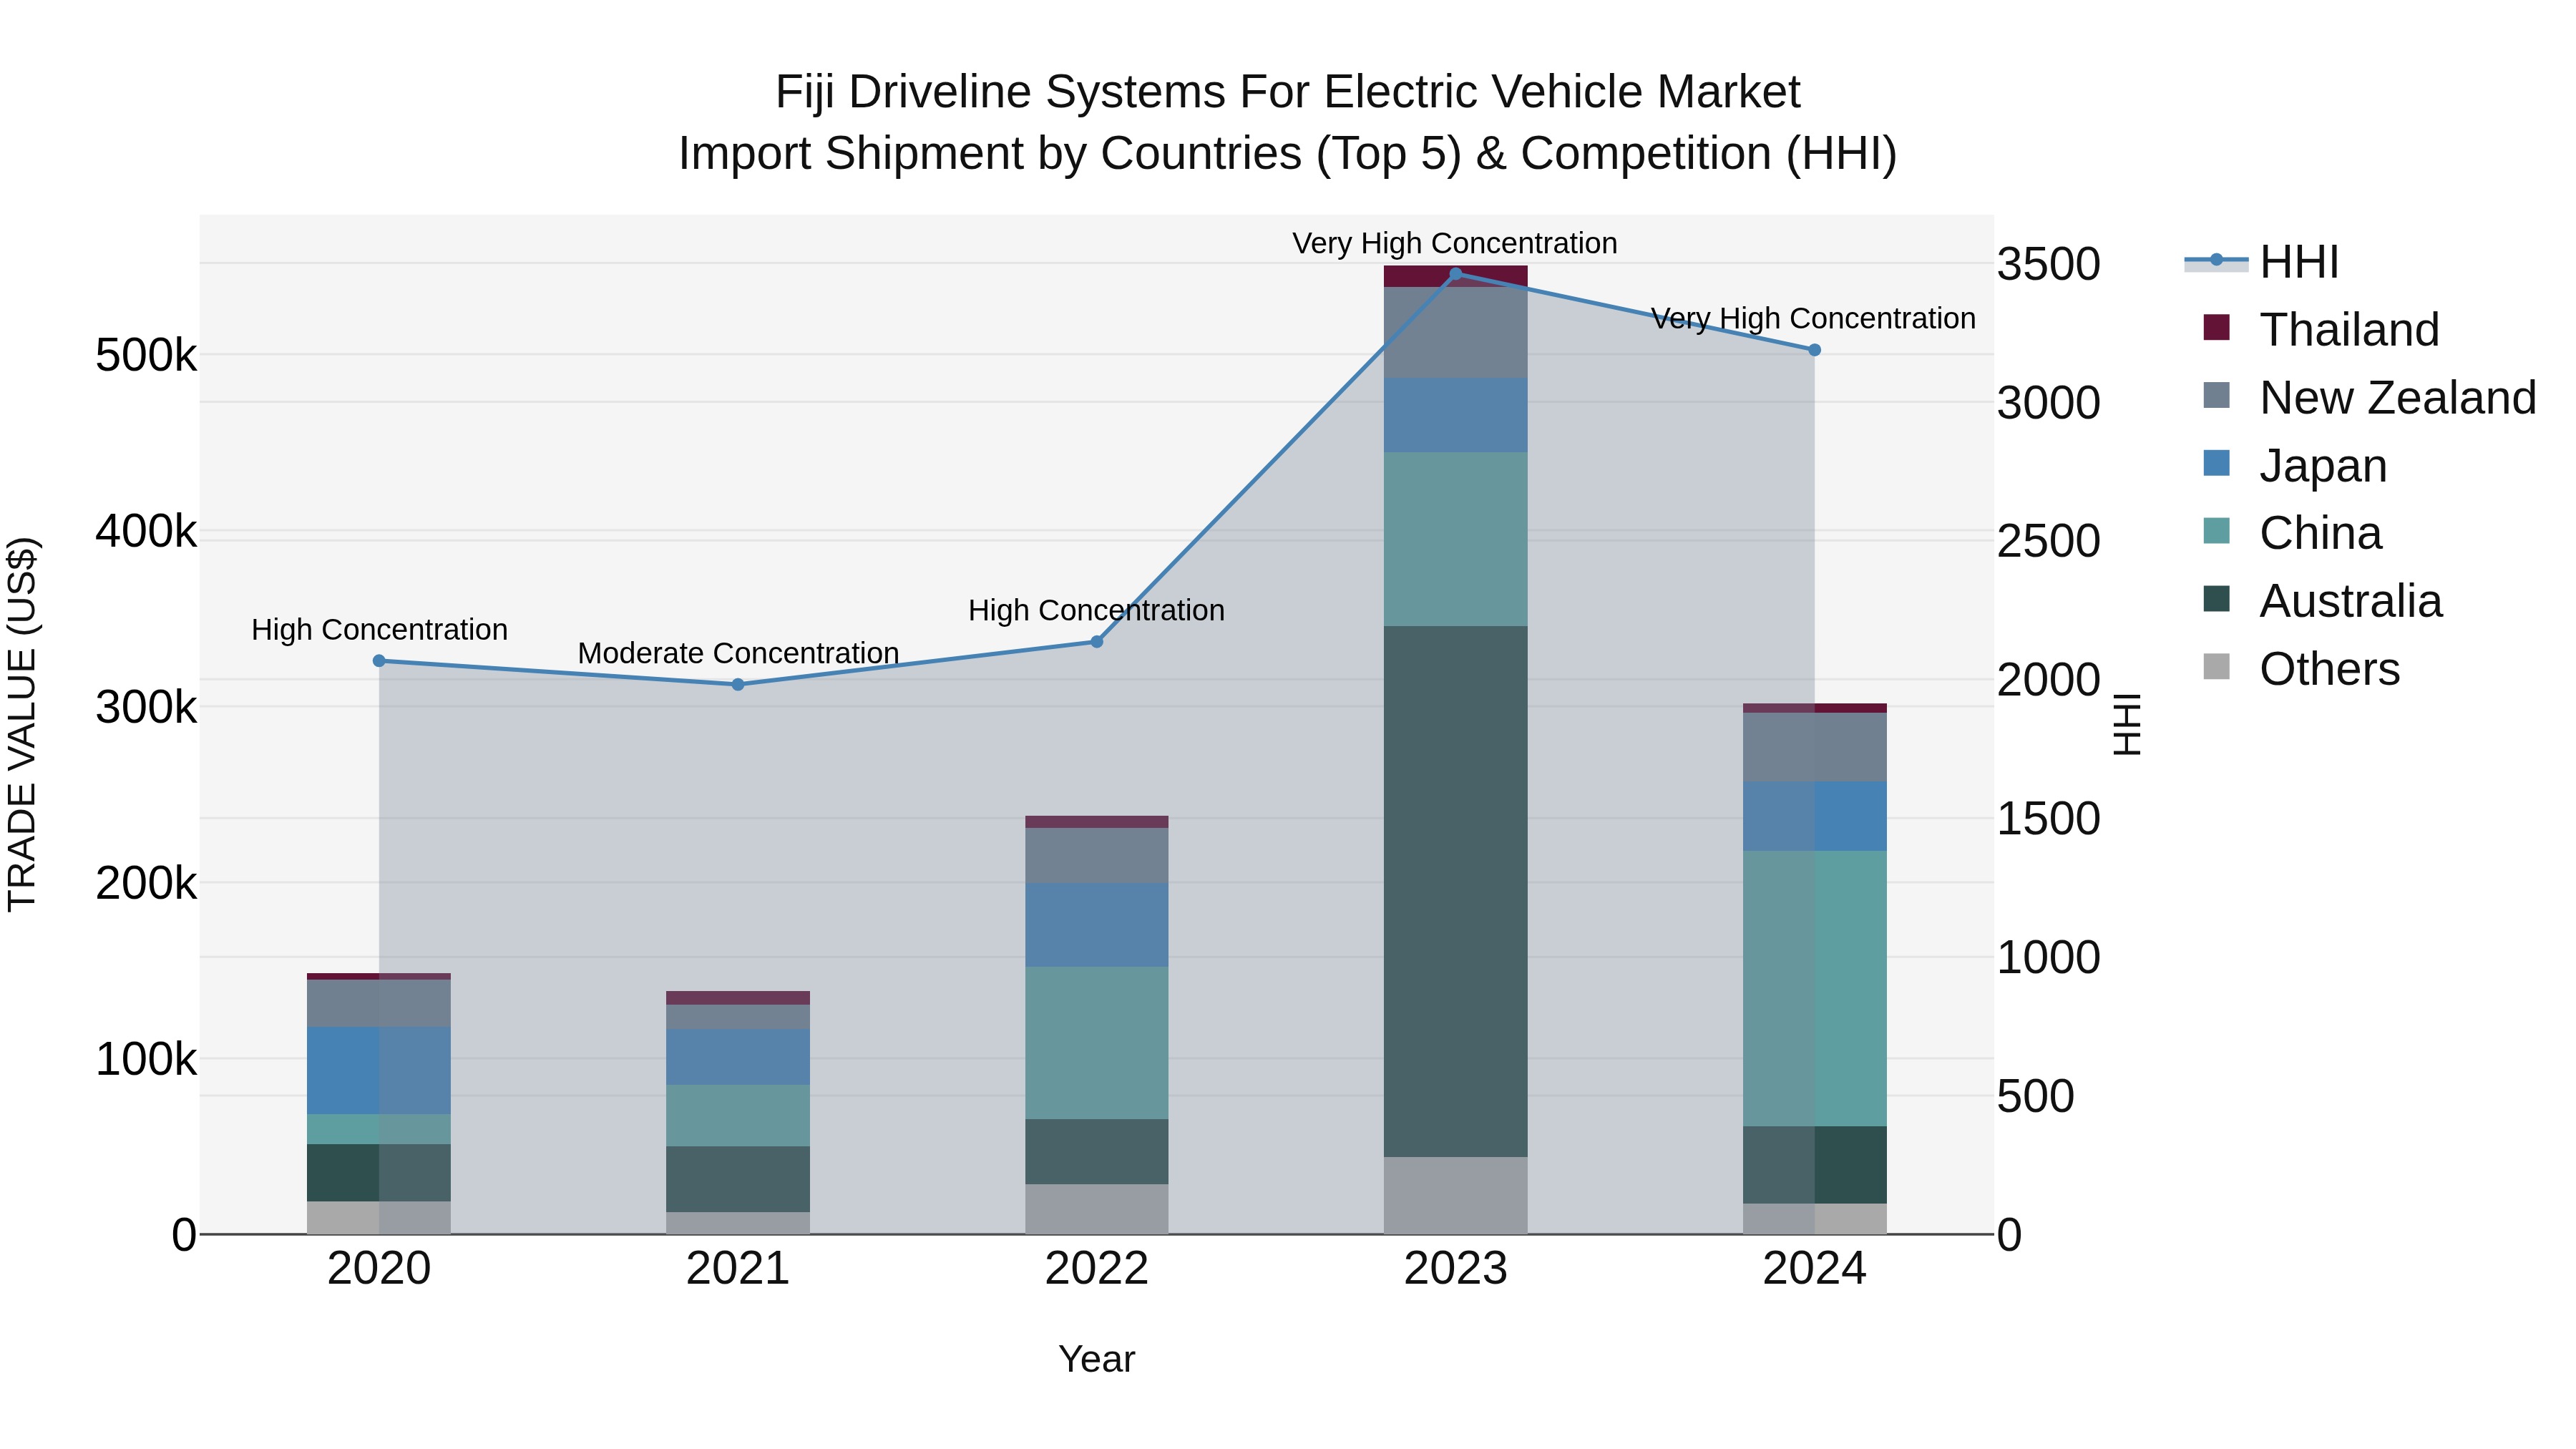2576x1449 pixels.
Task: Click the 2022 China bar segment
Action: pos(1097,1043)
